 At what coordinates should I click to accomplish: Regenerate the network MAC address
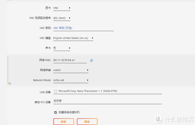point(91,60)
